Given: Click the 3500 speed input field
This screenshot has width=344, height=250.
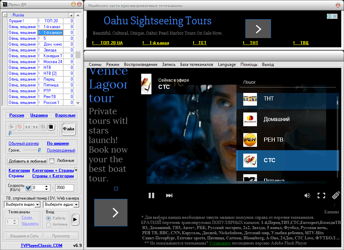Looking at the screenshot, I should point(64,188).
